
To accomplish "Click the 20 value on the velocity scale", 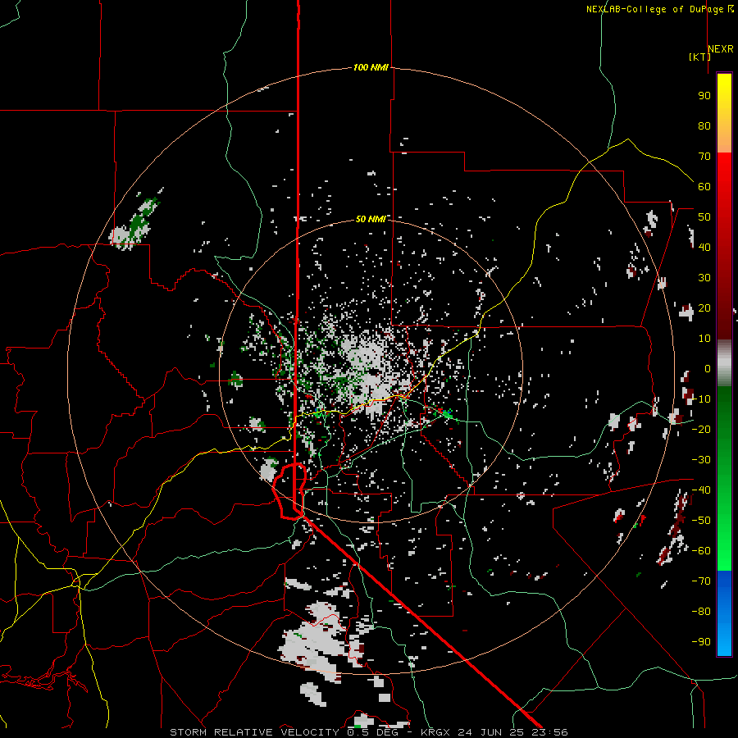I will [x=704, y=307].
